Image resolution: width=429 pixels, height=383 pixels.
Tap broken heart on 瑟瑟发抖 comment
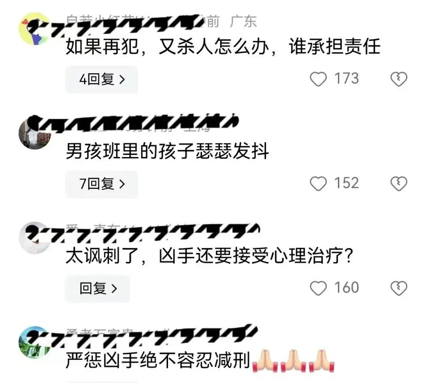tap(399, 183)
